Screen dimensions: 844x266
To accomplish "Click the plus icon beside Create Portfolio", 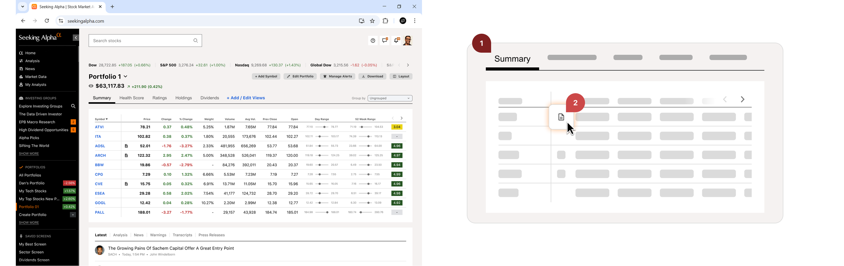I will [x=73, y=215].
